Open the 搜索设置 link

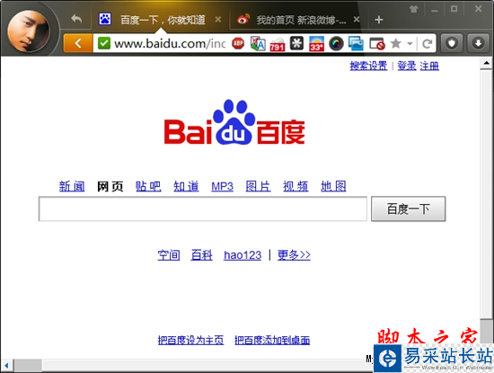pos(368,66)
